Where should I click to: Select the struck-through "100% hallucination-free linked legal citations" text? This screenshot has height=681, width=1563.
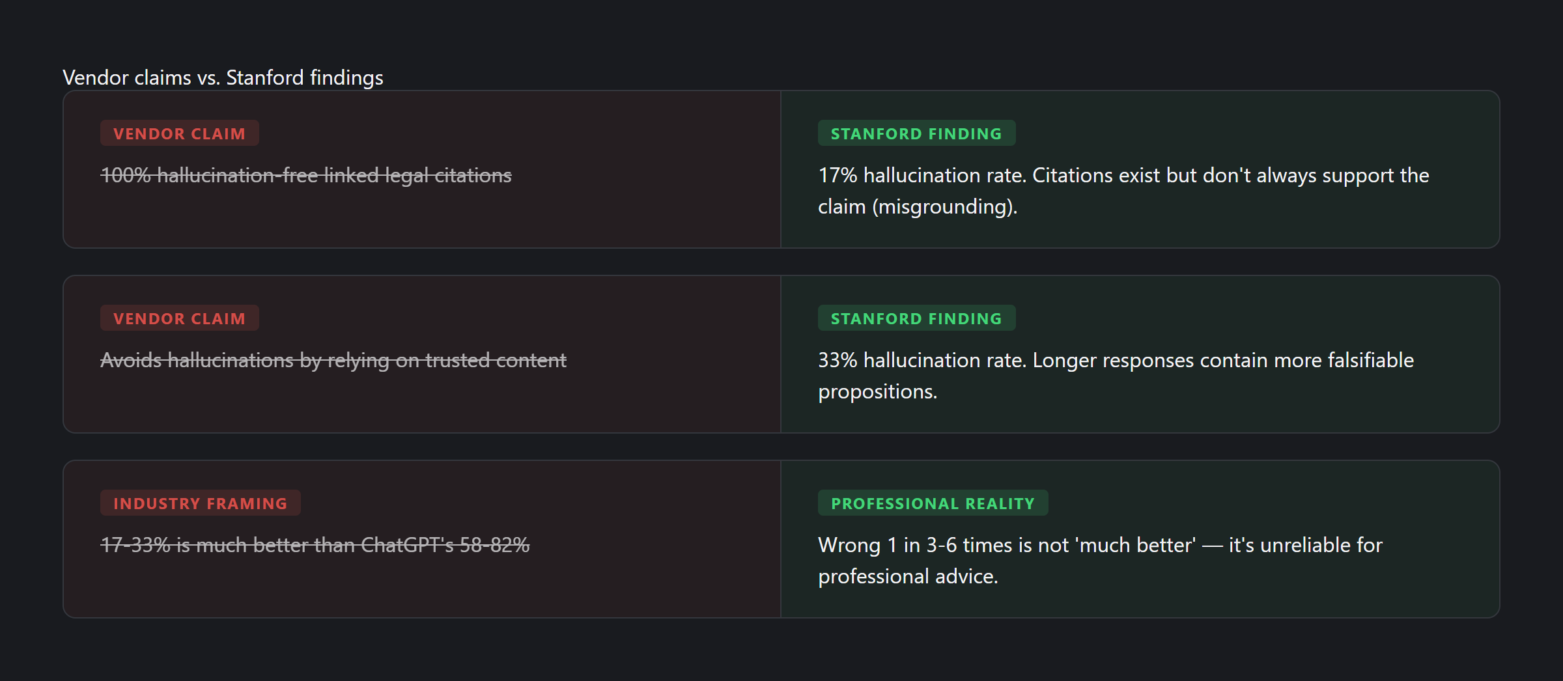point(305,175)
